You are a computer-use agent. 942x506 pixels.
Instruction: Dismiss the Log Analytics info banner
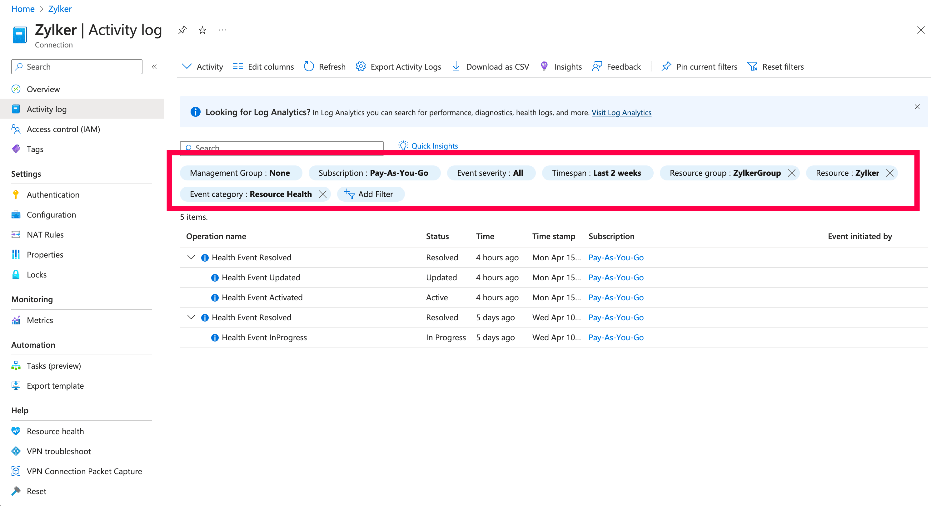click(x=917, y=107)
